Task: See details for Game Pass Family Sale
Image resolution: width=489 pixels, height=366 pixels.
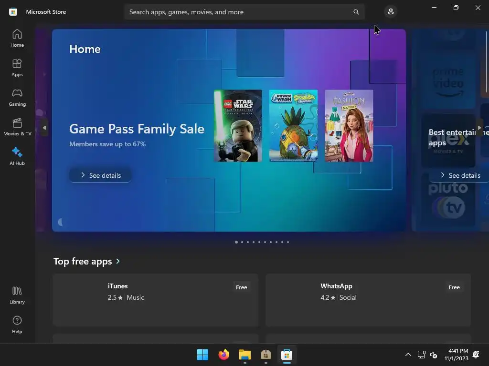Action: (100, 175)
